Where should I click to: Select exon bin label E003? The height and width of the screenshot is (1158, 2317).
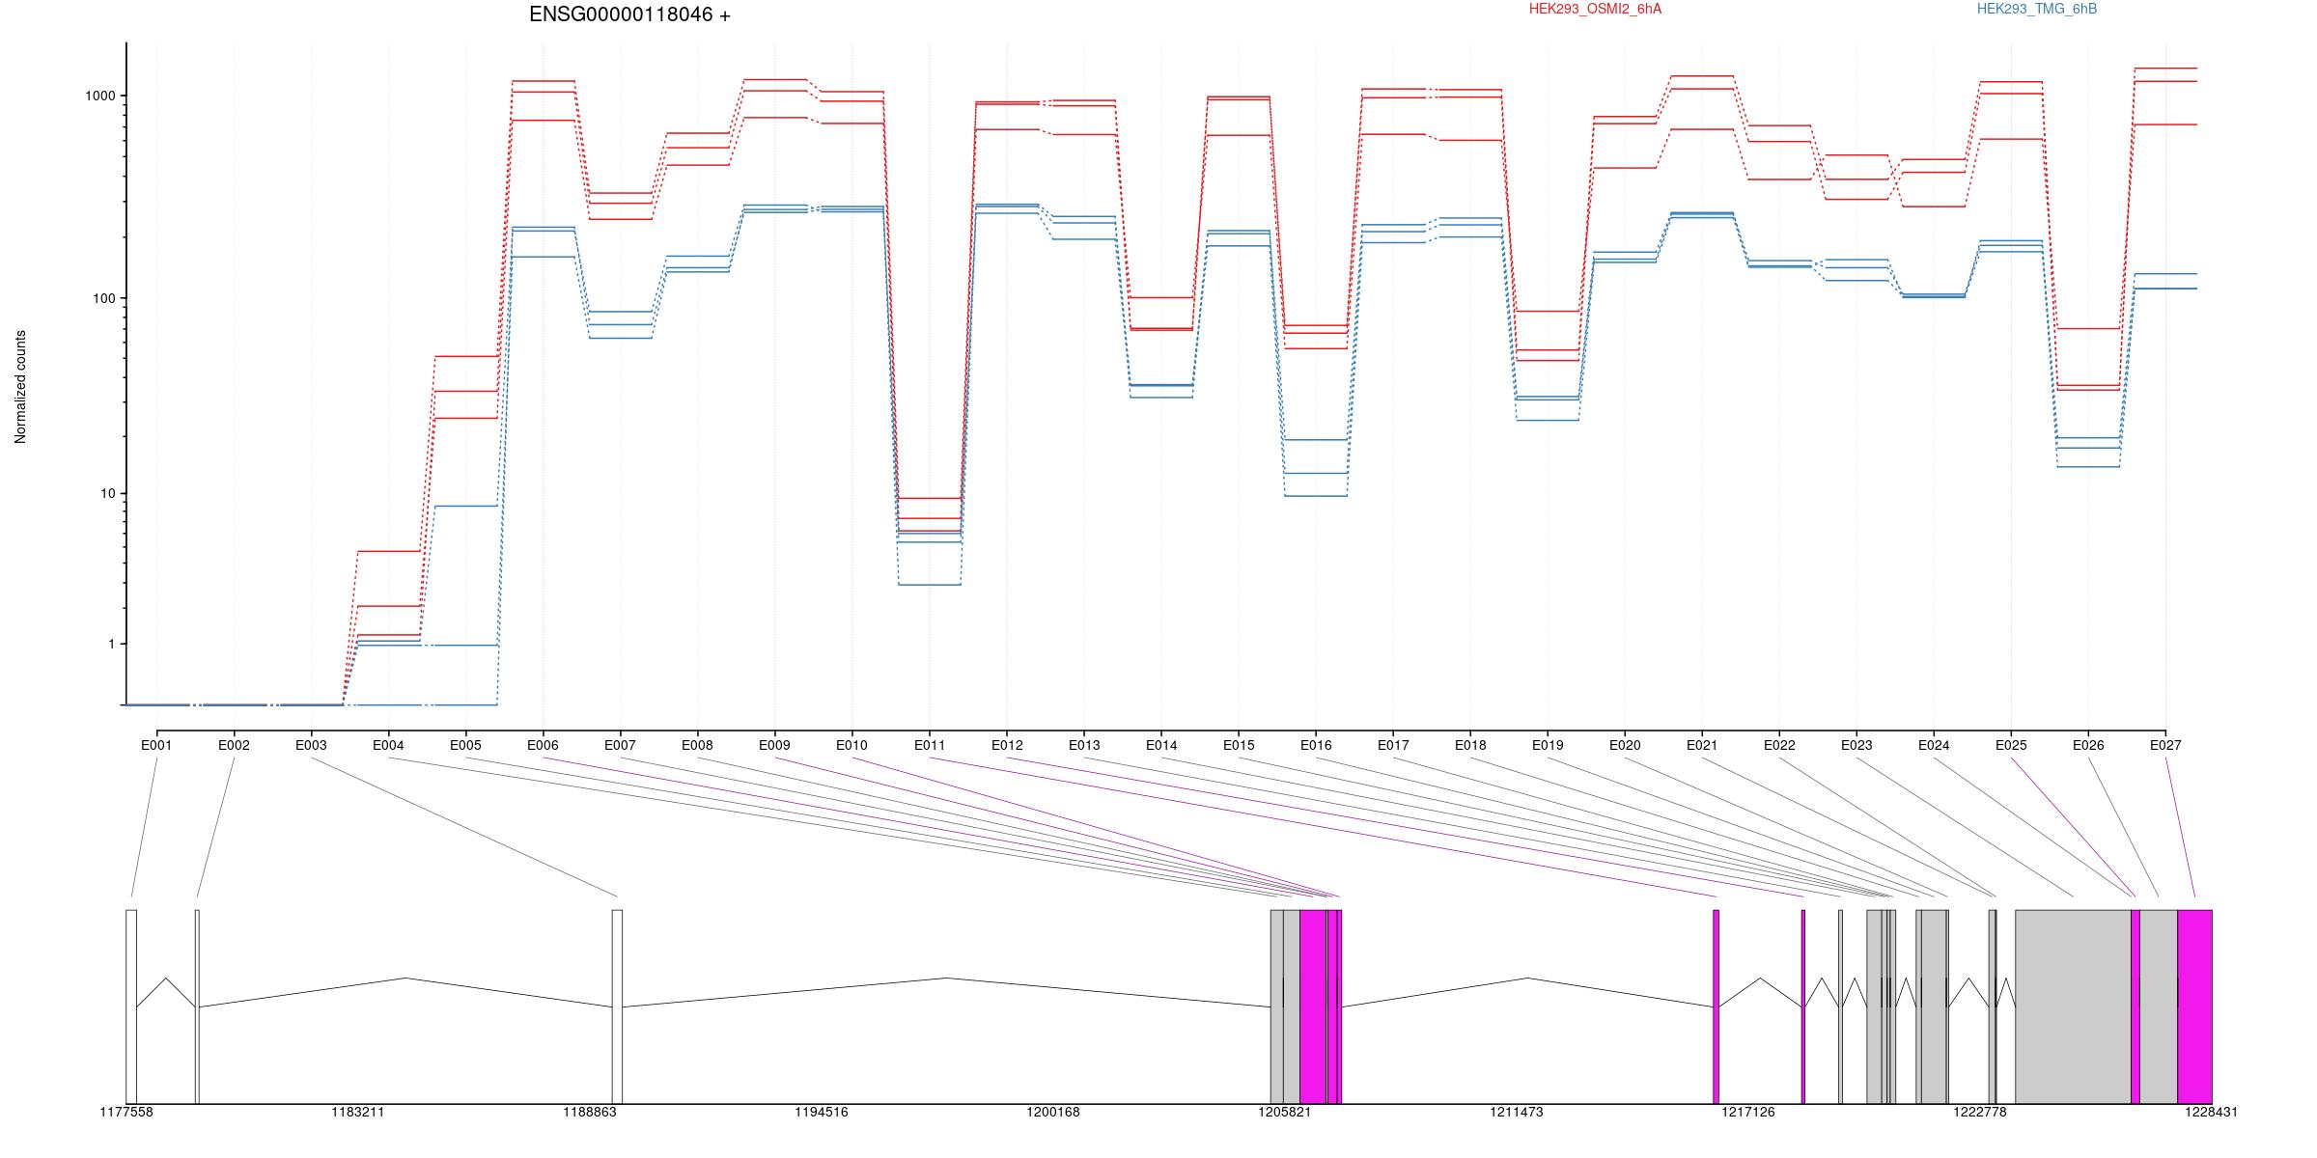311,745
